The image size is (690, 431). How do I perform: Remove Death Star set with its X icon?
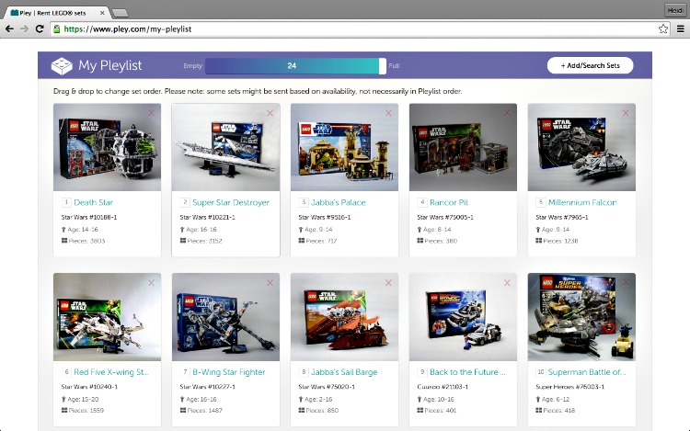click(152, 113)
